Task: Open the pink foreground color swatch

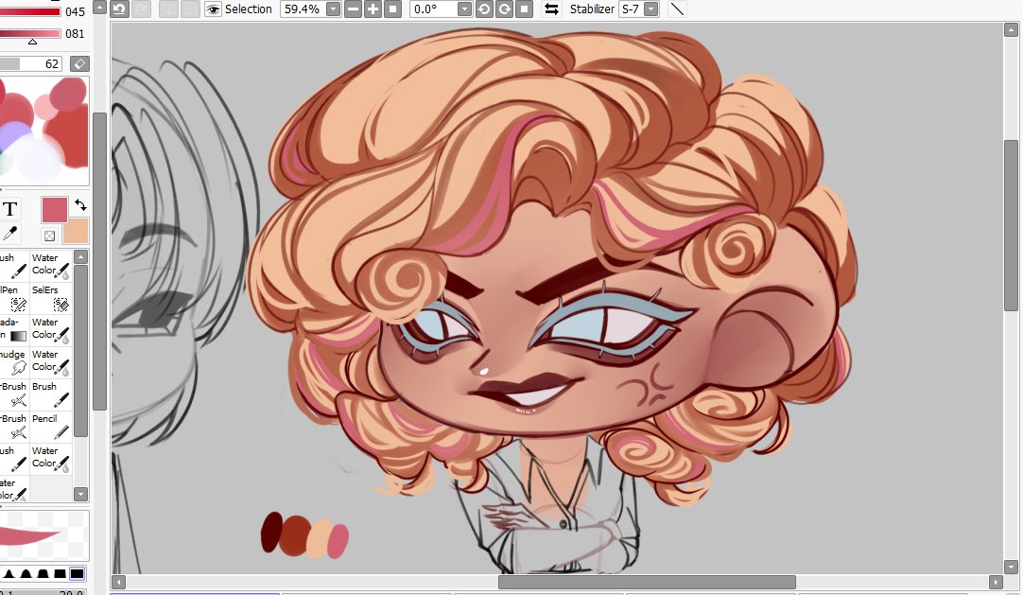Action: point(54,210)
